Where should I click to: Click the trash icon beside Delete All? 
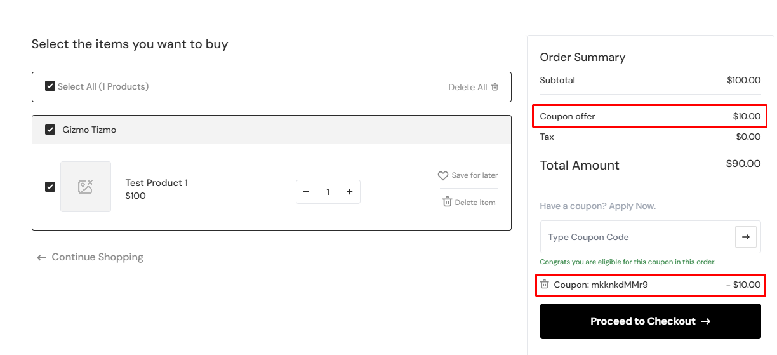tap(495, 87)
